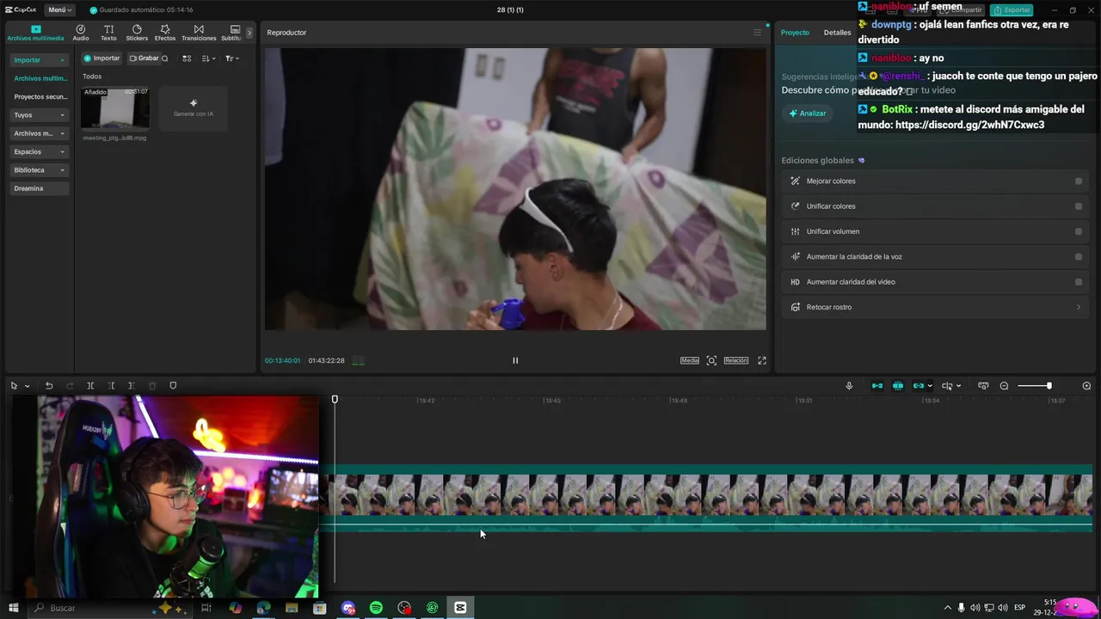Click the trim left of playhead tool
This screenshot has height=619, width=1101.
tap(111, 386)
